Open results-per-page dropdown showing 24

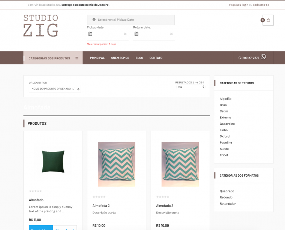pos(190,87)
